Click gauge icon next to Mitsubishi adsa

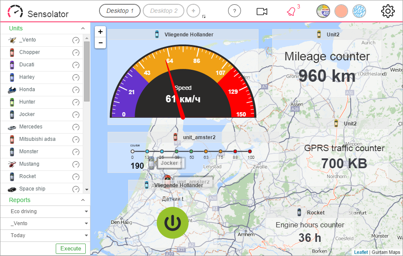coord(76,140)
